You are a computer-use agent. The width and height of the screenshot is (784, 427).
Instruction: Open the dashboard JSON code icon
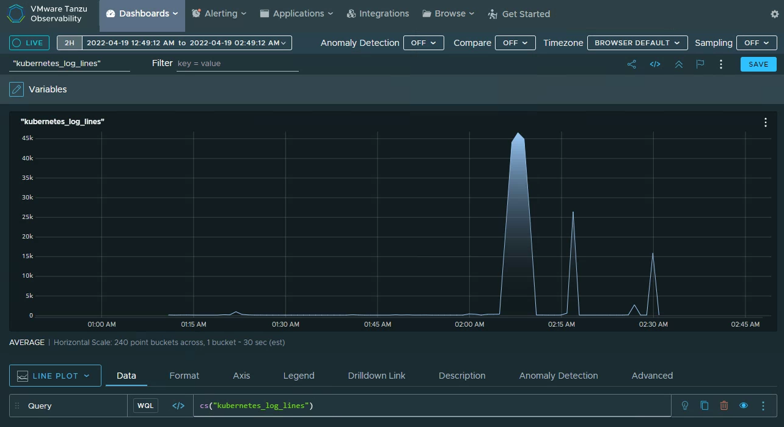click(655, 64)
